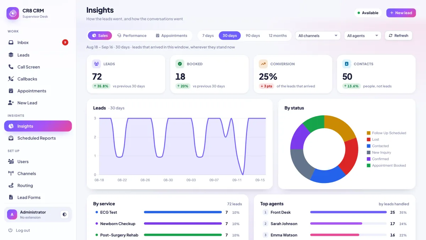426x240 pixels.
Task: Click the '3 pts' conversion change badge
Action: (x=267, y=86)
